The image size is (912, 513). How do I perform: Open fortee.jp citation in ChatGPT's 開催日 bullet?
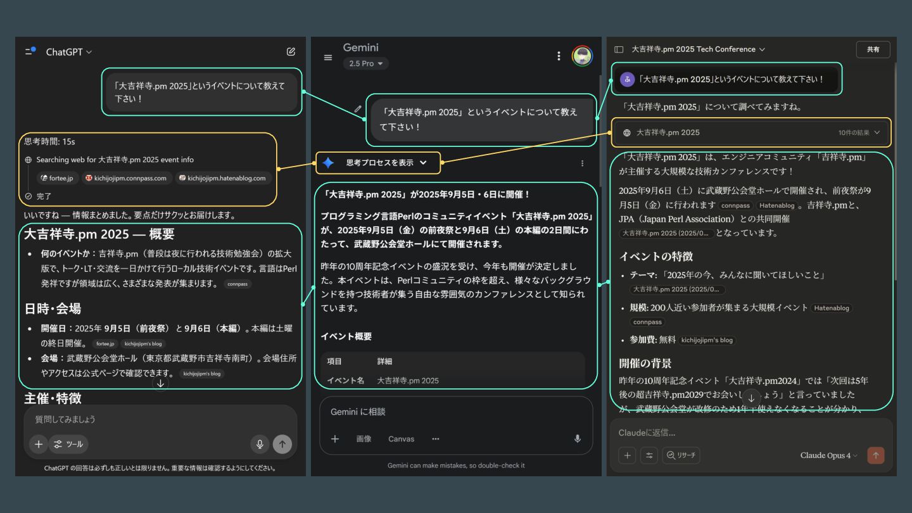pyautogui.click(x=105, y=344)
